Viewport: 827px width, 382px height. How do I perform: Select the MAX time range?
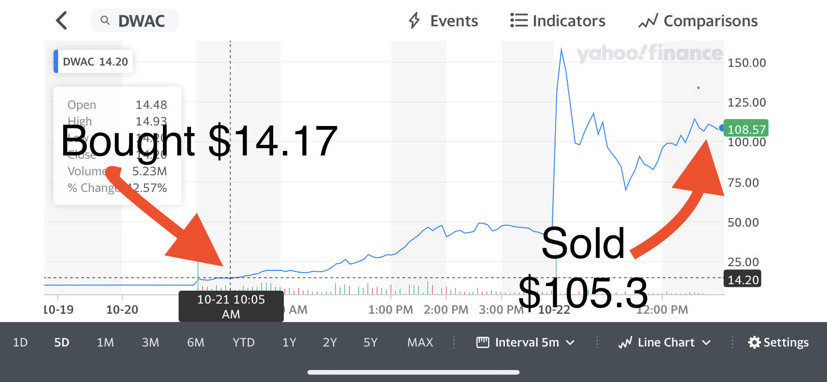420,342
